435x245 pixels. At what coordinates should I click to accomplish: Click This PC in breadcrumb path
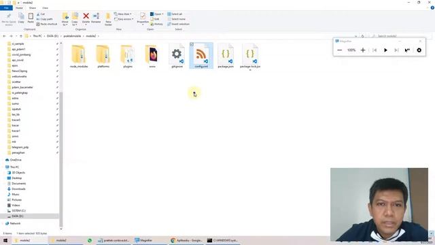tap(37, 36)
